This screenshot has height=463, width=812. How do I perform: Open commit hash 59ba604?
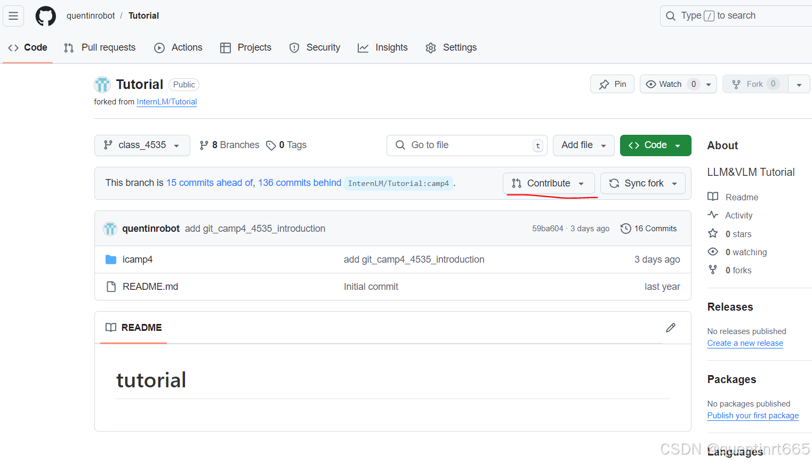548,229
